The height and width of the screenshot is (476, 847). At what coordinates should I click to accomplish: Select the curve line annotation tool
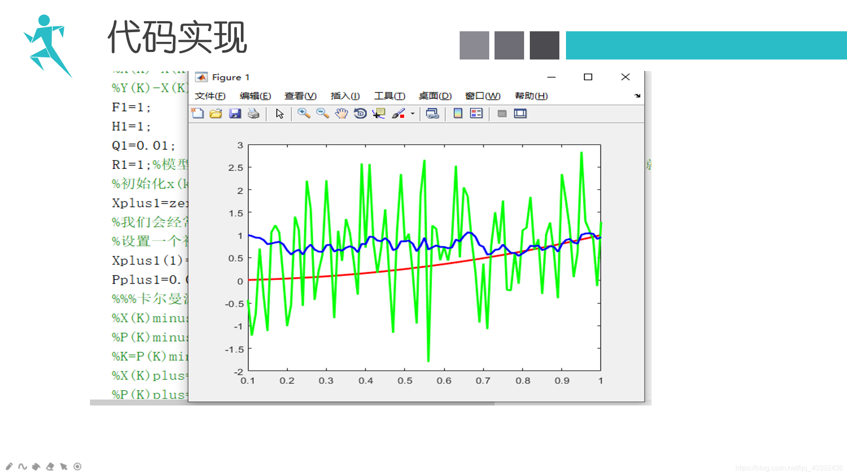tap(22, 466)
